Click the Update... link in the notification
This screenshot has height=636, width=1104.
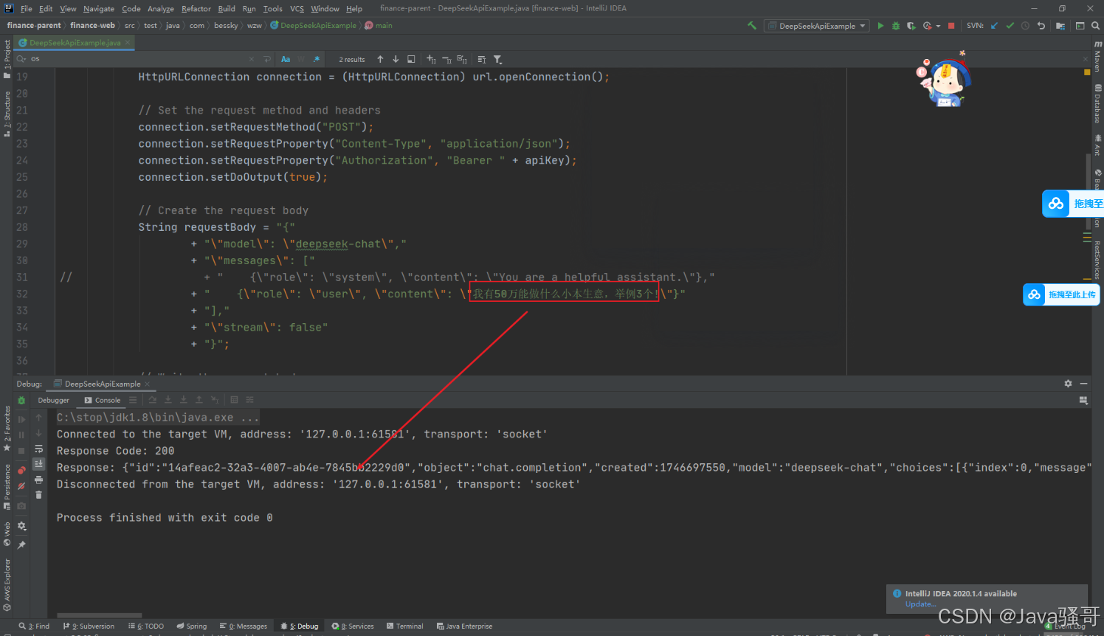pyautogui.click(x=920, y=604)
